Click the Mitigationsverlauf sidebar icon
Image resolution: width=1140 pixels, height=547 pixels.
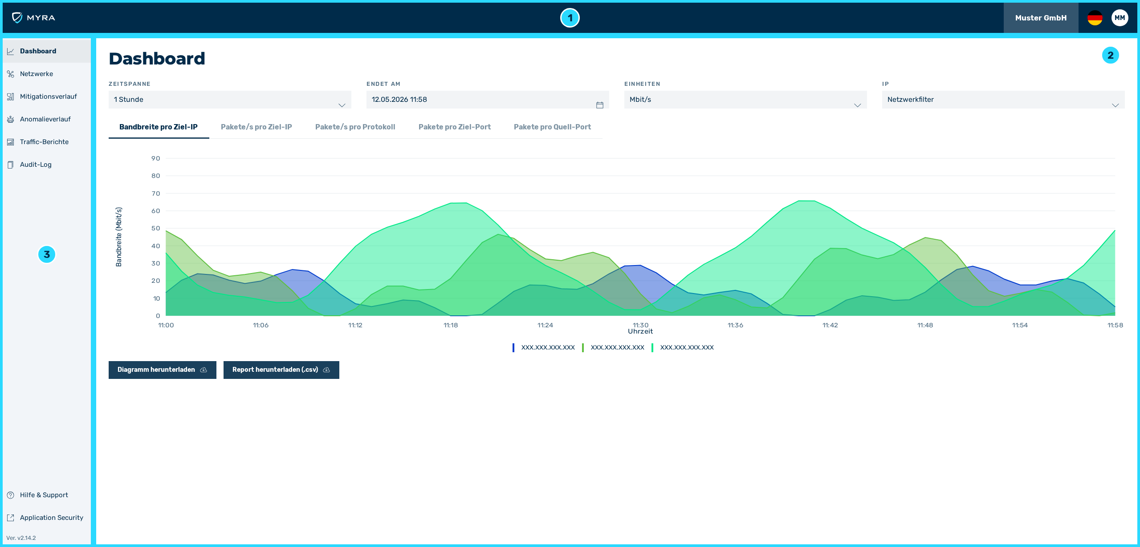click(11, 97)
